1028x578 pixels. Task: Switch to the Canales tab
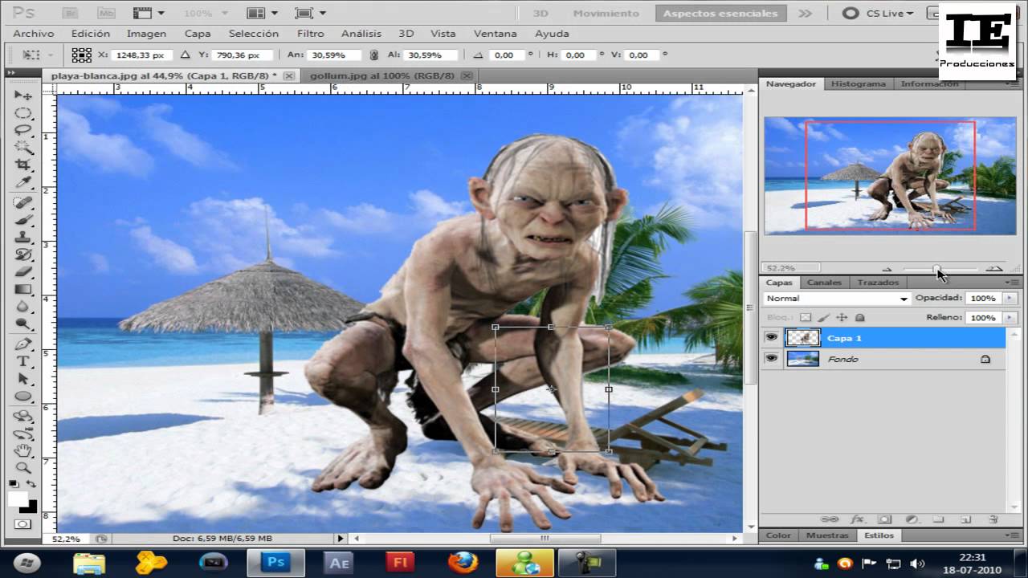tap(824, 283)
